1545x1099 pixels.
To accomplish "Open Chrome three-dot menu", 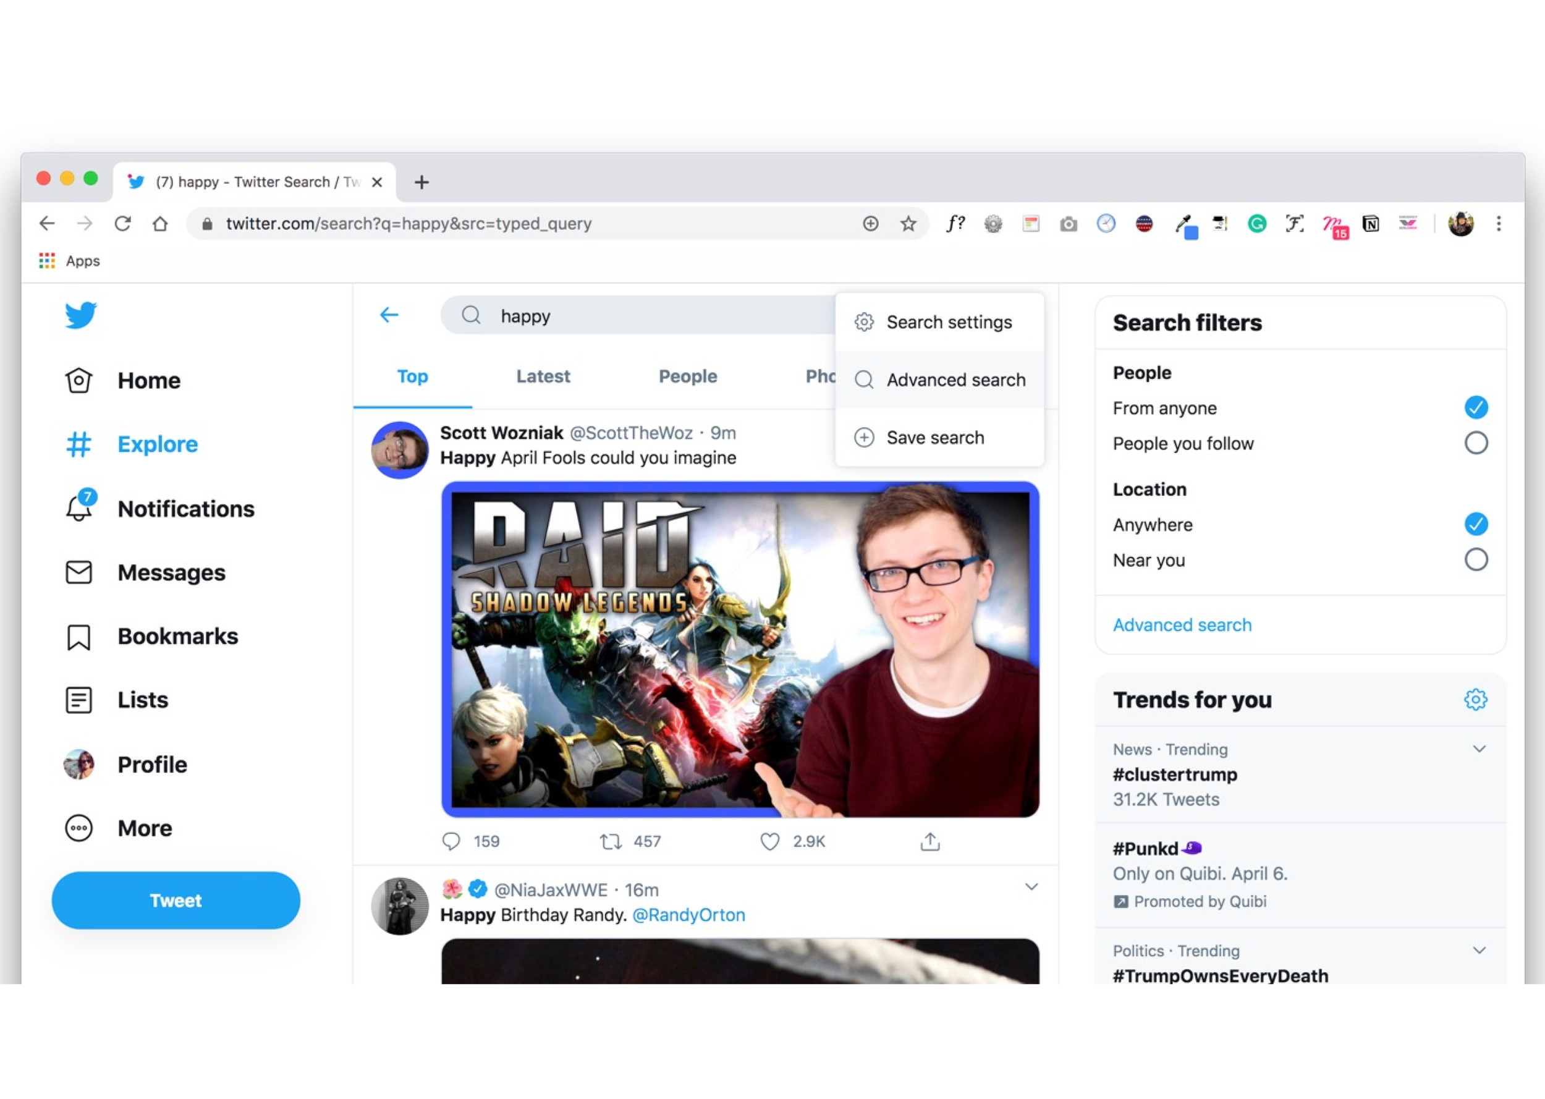I will click(x=1498, y=223).
